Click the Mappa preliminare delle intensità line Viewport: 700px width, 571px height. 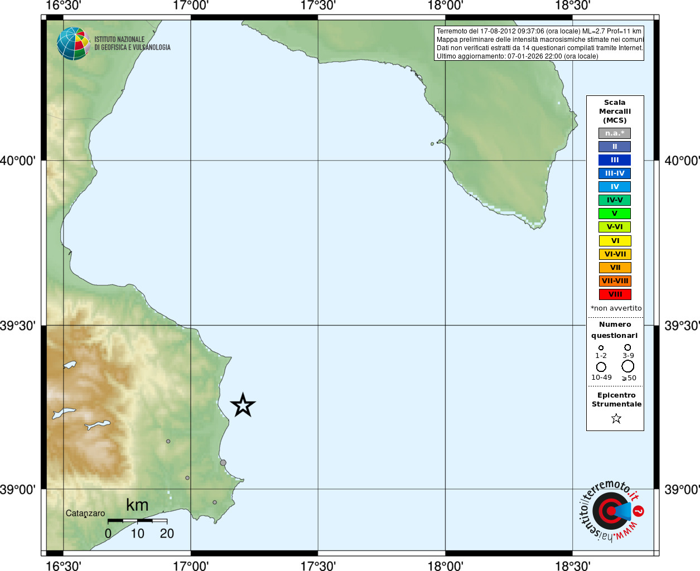[540, 40]
